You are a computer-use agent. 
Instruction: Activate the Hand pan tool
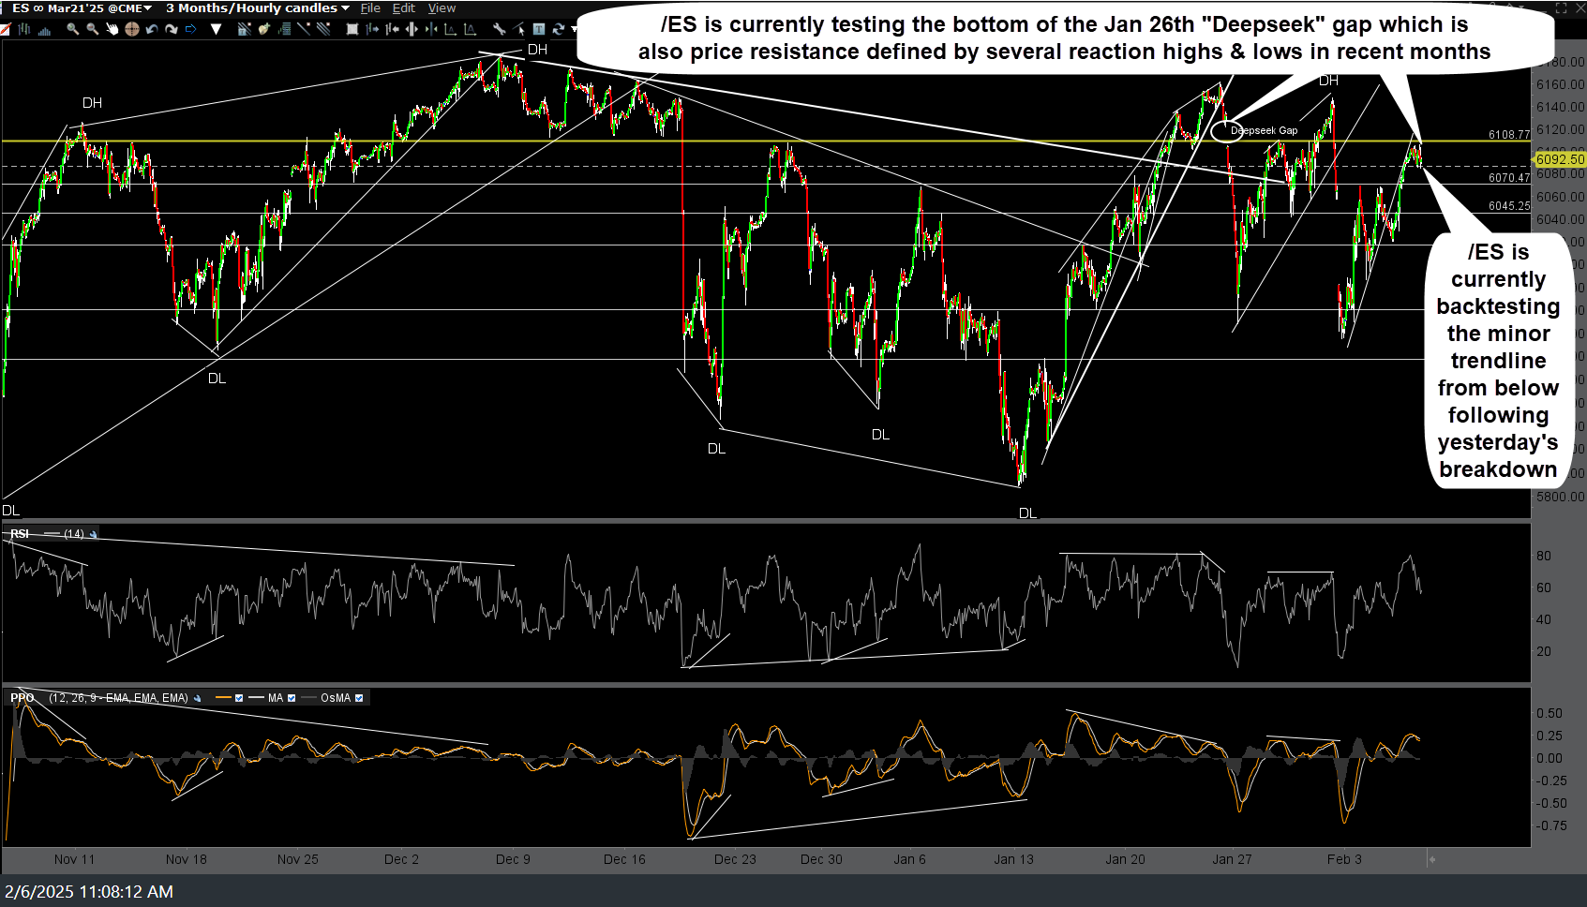pyautogui.click(x=112, y=29)
